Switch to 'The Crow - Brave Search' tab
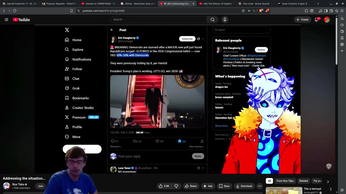 (256, 4)
